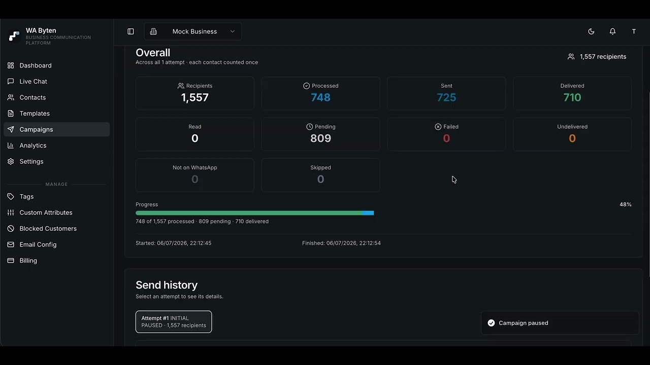Screen dimensions: 650x365
Task: Switch theme with the moon icon
Action: [591, 31]
